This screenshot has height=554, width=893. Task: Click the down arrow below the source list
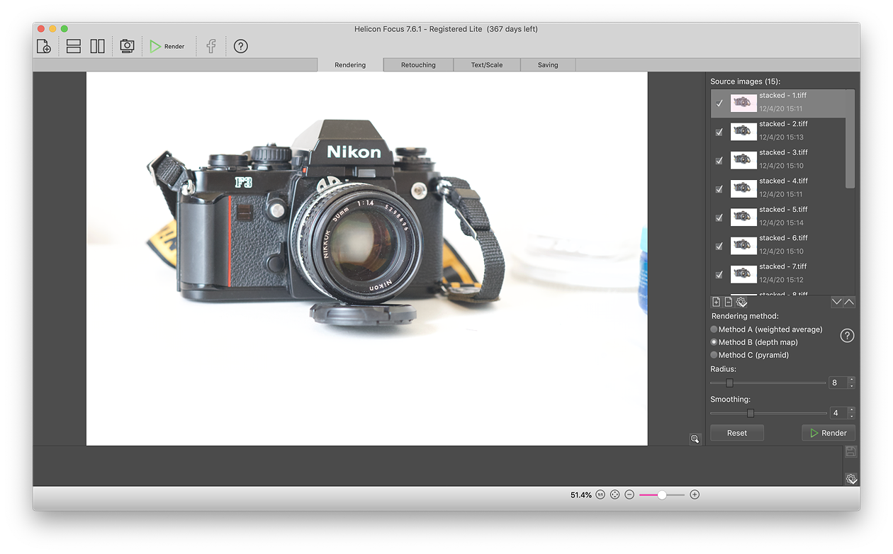837,302
